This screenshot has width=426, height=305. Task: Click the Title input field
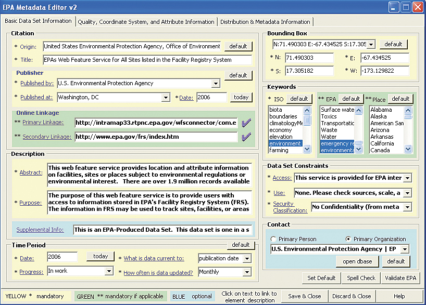pos(147,60)
